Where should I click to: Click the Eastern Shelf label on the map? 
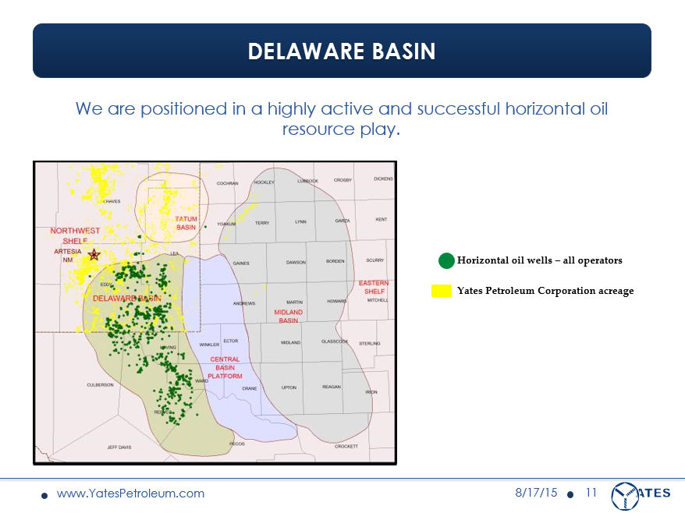pyautogui.click(x=372, y=288)
